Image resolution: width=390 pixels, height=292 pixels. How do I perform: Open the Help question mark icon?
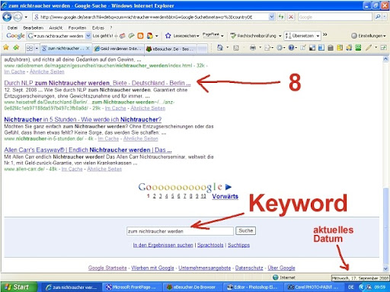click(291, 48)
